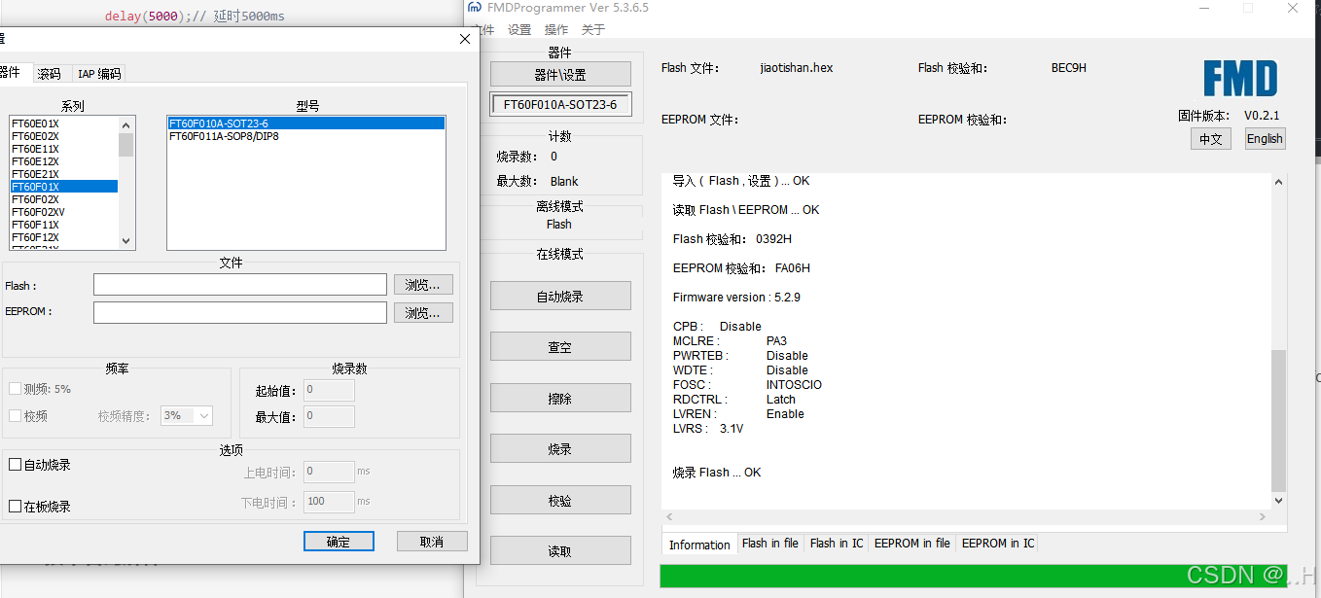Click the 最大值 input field

coord(329,416)
